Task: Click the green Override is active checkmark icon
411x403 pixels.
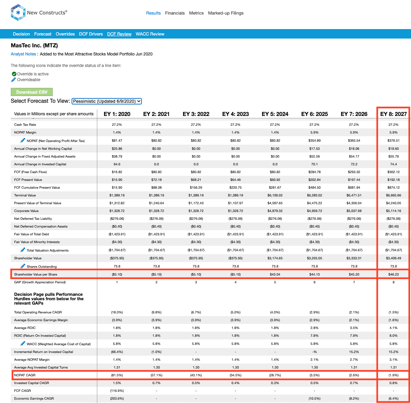Action: point(14,74)
